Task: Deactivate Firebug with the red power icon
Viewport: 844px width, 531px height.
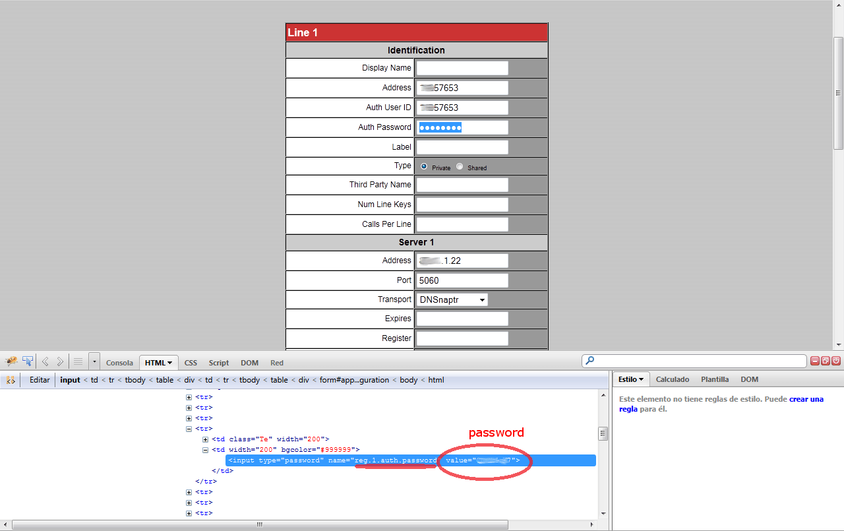Action: (x=835, y=361)
